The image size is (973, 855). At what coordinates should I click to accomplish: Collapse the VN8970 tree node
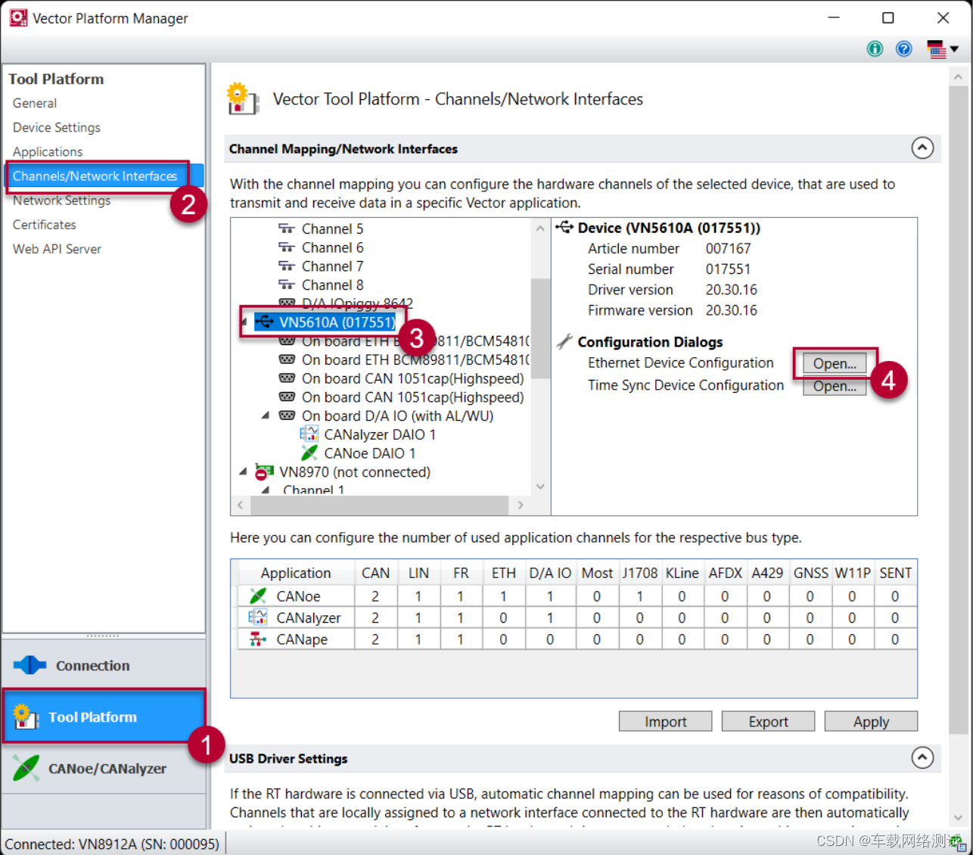pyautogui.click(x=244, y=471)
